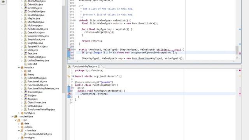
Task: Click ObjectFrozen.java file icon
Action: tap(25, 102)
